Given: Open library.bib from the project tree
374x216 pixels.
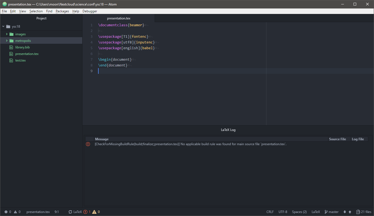Looking at the screenshot, I should pos(22,47).
